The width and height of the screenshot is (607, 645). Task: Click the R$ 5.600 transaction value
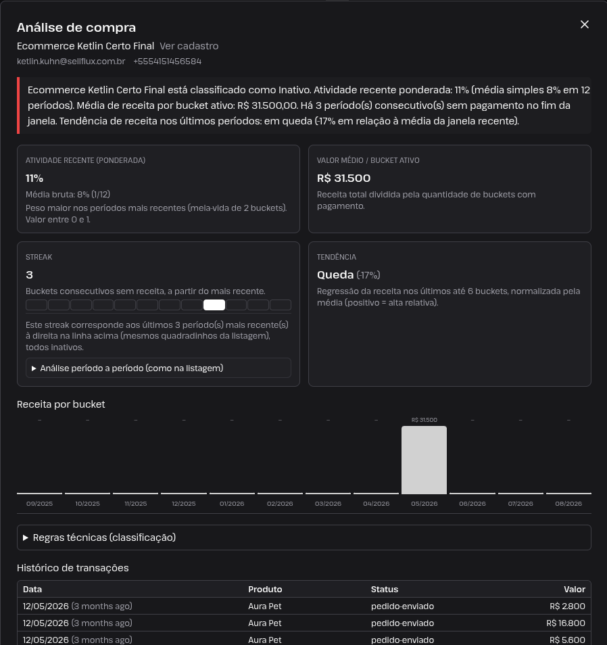click(568, 640)
